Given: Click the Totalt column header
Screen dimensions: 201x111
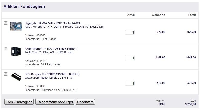Looking at the screenshot, I should [192, 15].
